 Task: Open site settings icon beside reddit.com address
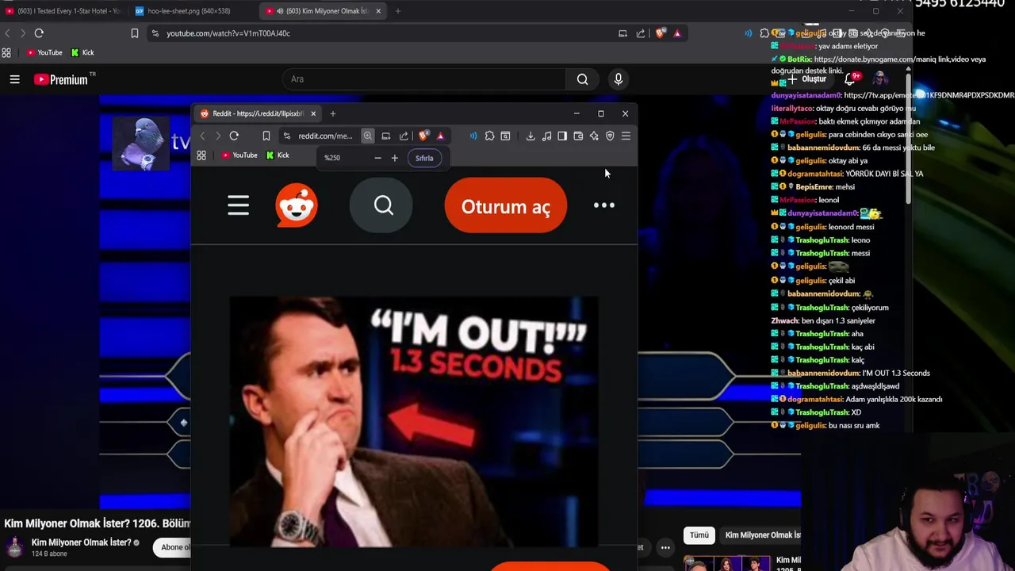(x=287, y=136)
